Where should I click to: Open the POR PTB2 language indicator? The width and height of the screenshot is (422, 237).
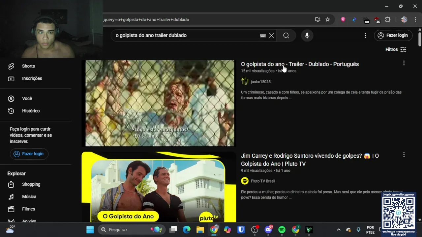(x=370, y=230)
